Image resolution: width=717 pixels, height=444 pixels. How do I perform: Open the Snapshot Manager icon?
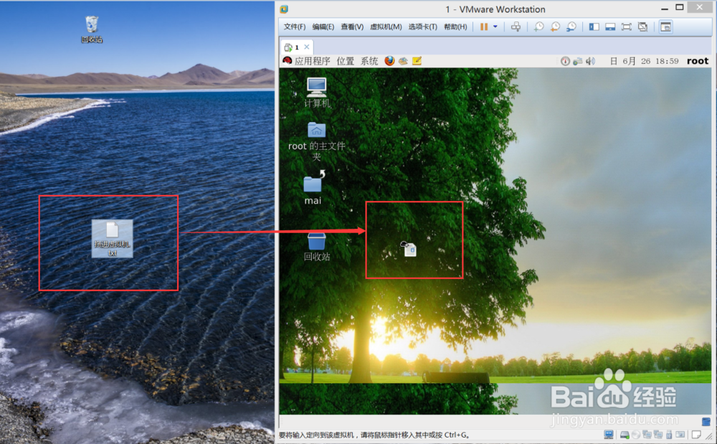tap(571, 27)
